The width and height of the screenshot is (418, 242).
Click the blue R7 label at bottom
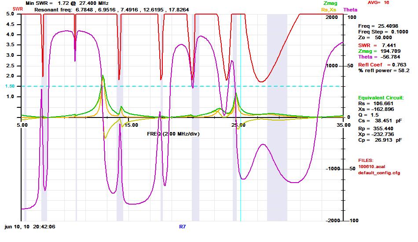pos(182,227)
